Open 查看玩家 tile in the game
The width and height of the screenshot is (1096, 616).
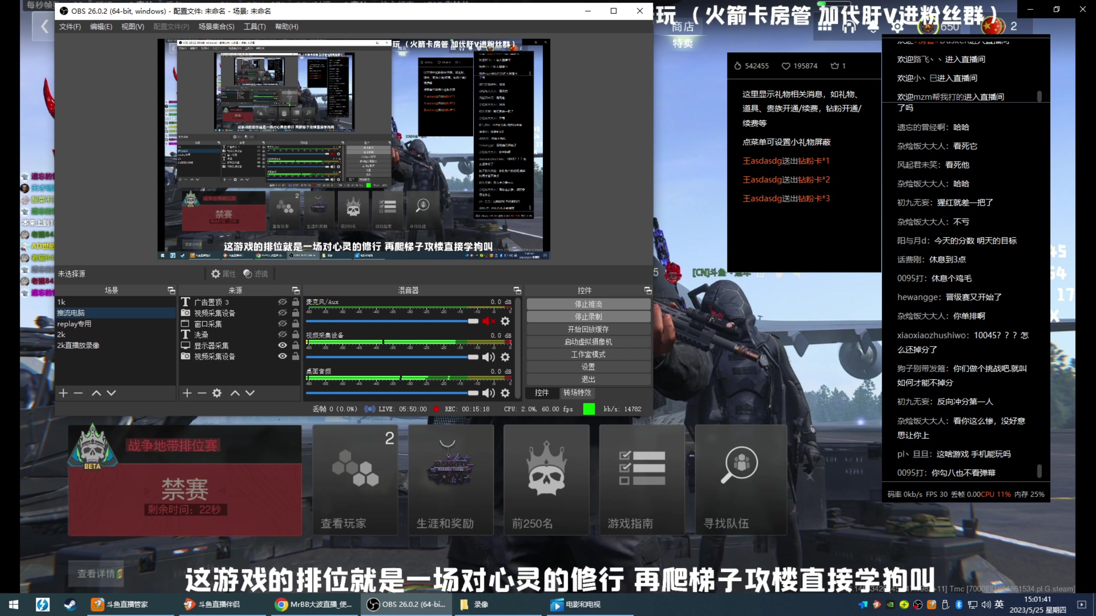click(355, 480)
